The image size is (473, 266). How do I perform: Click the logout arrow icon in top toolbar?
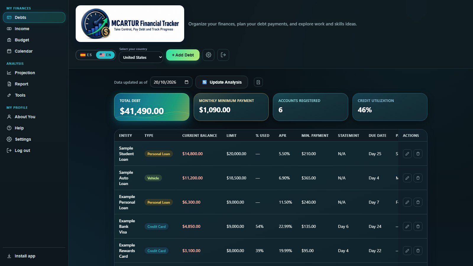coord(223,55)
